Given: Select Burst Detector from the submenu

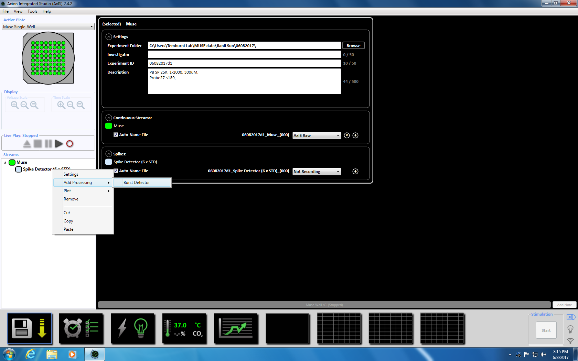Looking at the screenshot, I should coord(137,183).
